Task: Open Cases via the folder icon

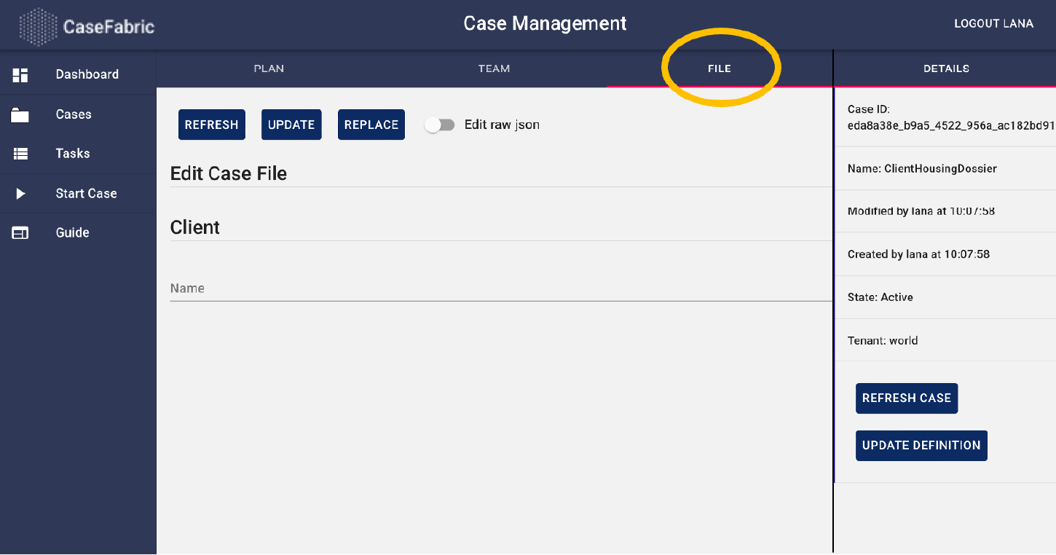Action: 20,114
